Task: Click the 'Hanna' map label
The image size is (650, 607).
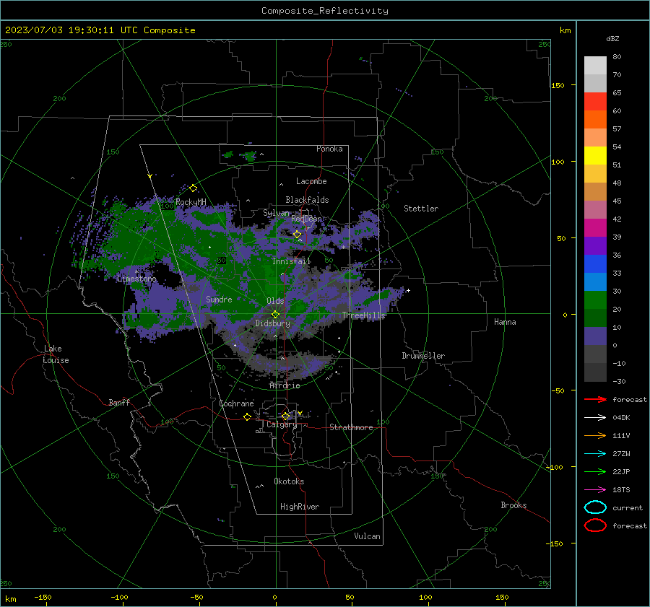Action: click(x=505, y=322)
